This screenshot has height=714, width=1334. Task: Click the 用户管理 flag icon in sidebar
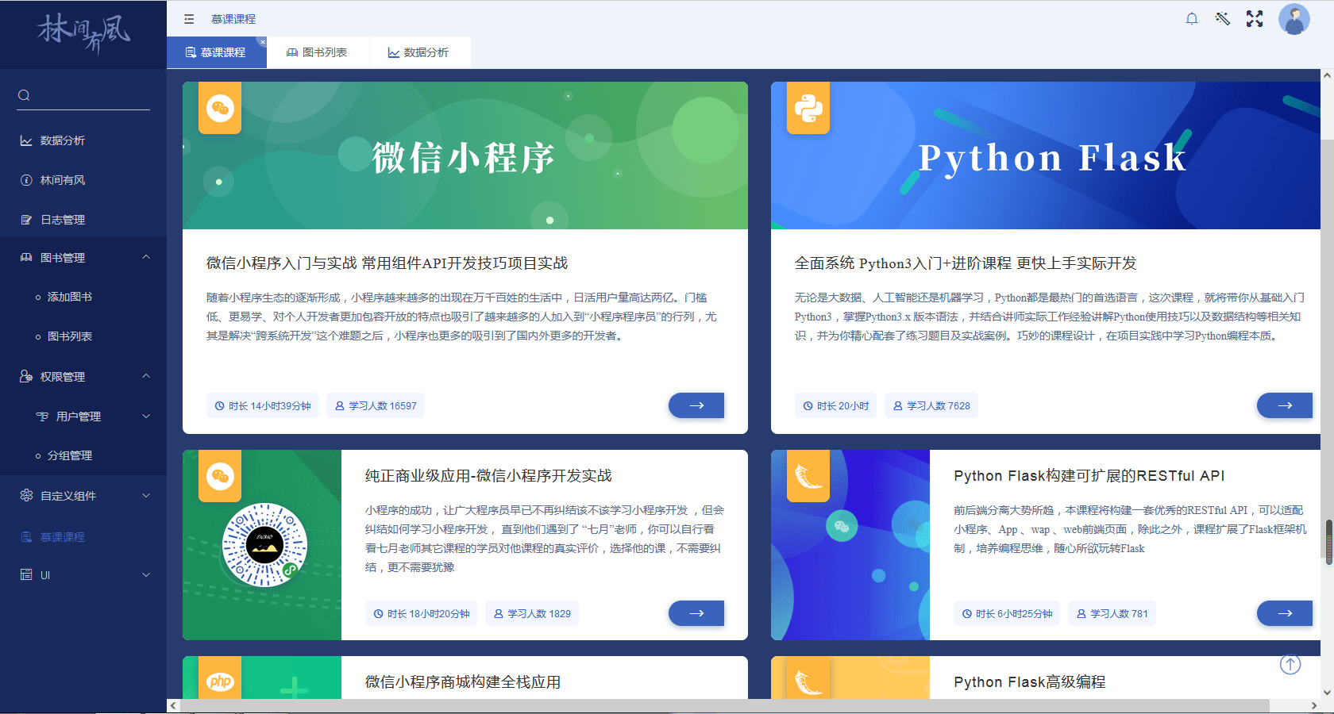(x=42, y=416)
